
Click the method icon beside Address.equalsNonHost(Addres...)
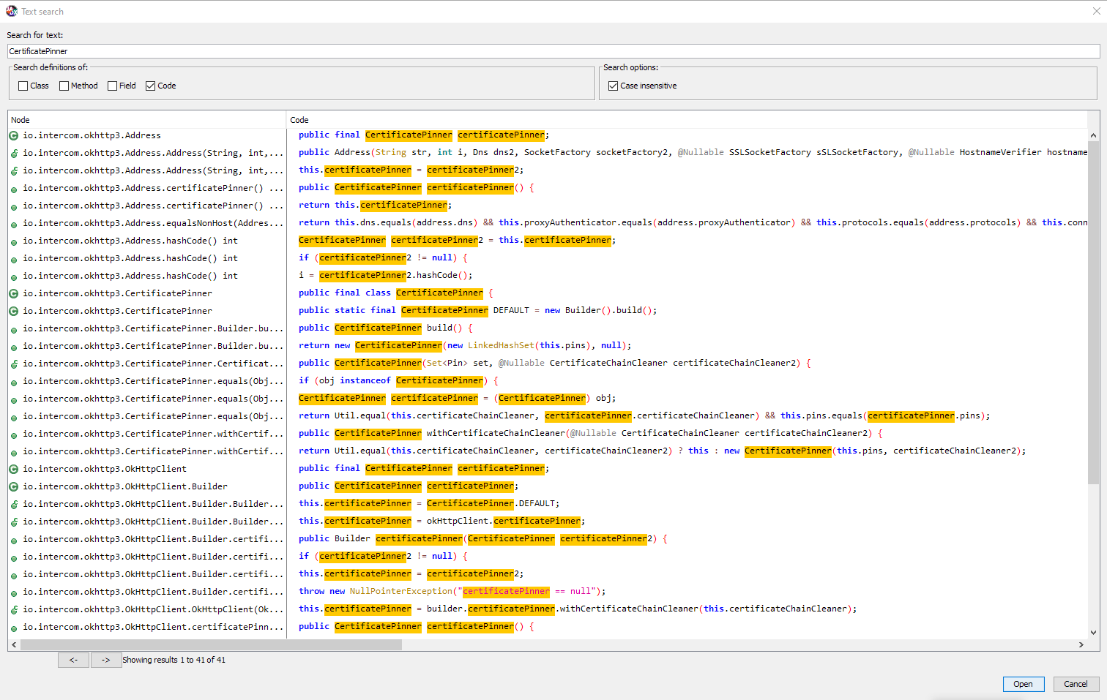click(13, 223)
